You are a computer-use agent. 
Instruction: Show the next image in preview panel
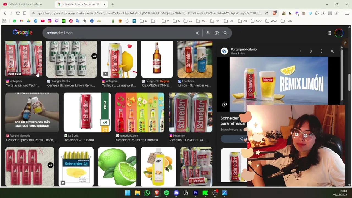[x=311, y=51]
